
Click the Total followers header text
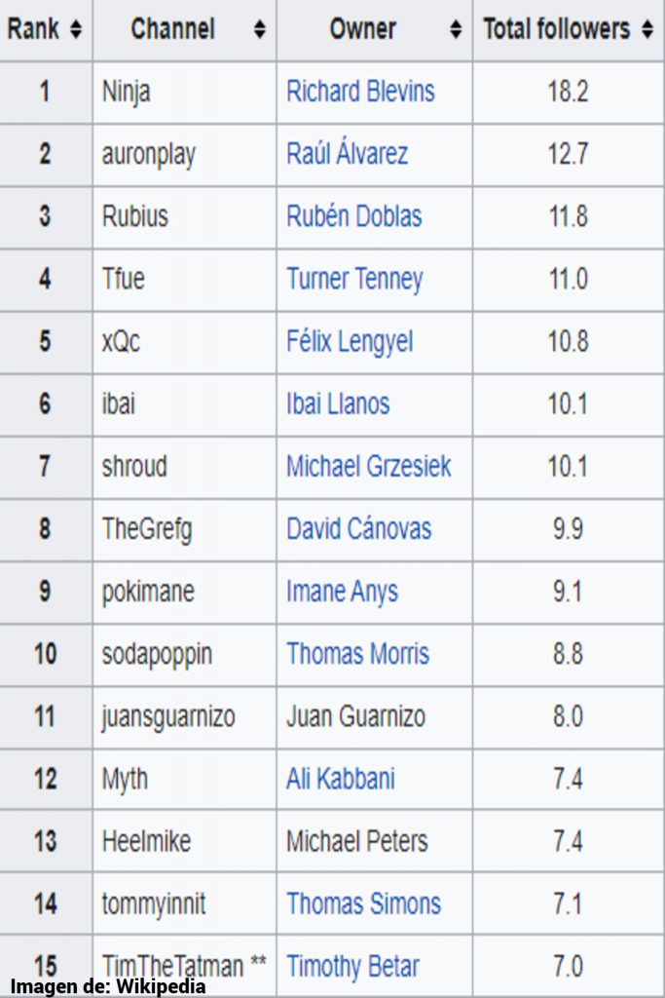point(557,29)
